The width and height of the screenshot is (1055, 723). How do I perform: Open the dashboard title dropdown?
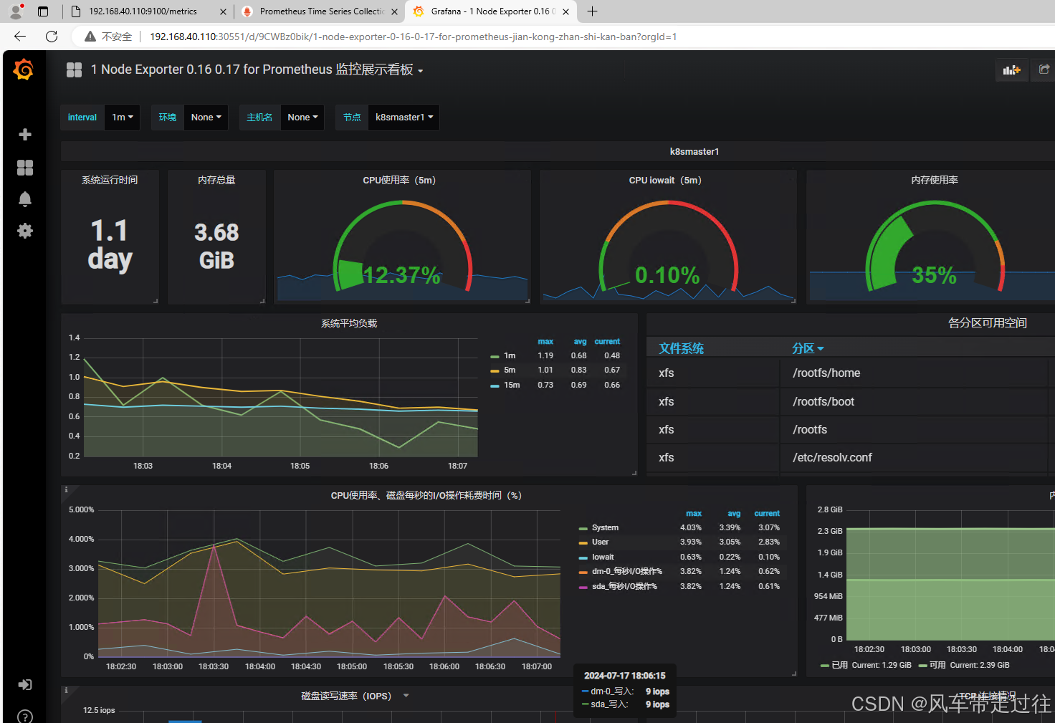click(x=257, y=70)
